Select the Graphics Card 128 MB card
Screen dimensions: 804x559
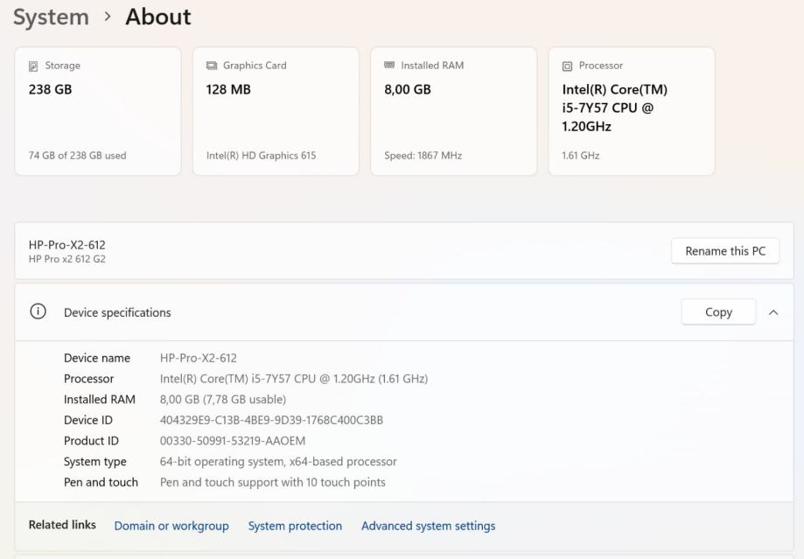click(x=276, y=111)
